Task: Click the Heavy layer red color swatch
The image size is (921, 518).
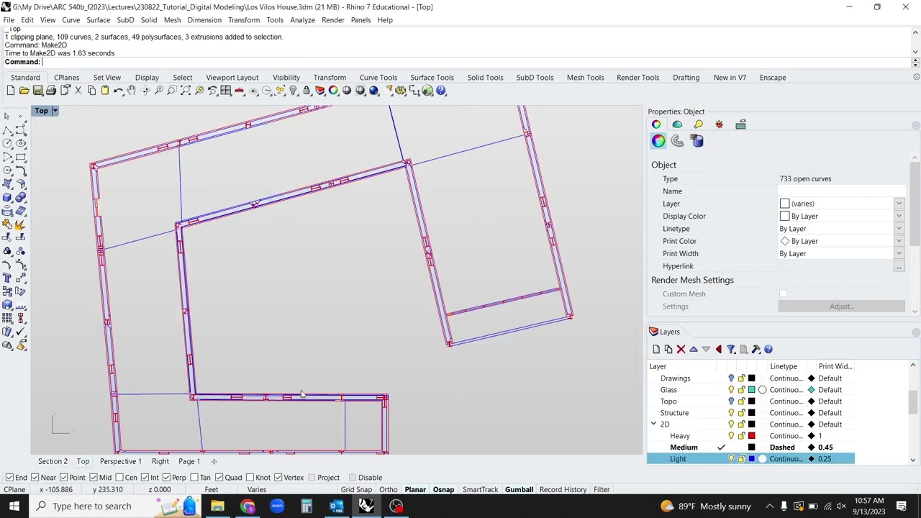Action: (x=752, y=436)
